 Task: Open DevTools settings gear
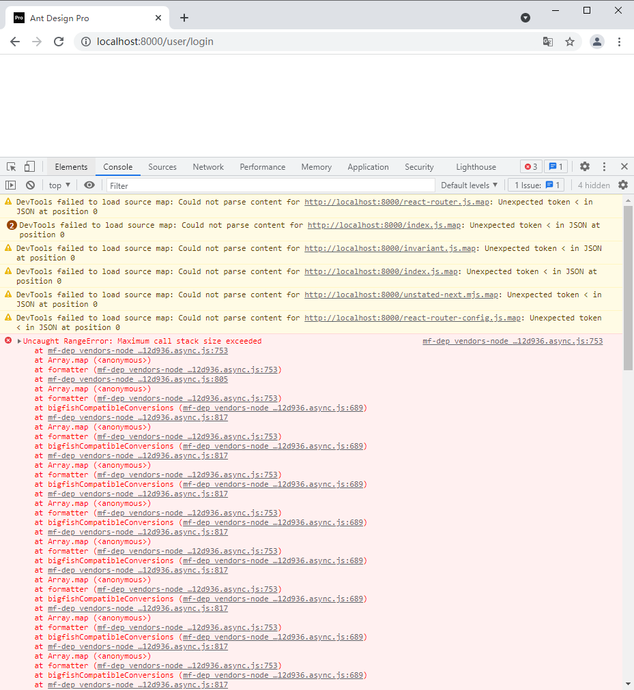[585, 166]
